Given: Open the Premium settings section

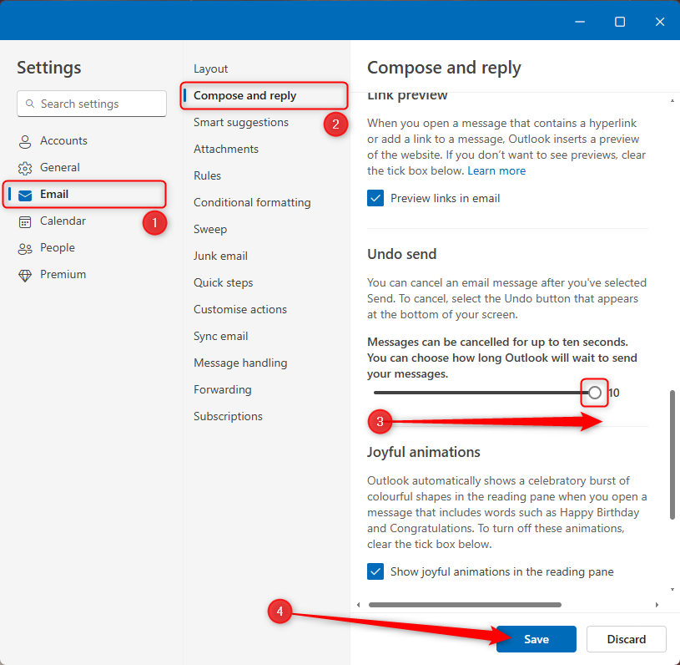Looking at the screenshot, I should pyautogui.click(x=63, y=274).
